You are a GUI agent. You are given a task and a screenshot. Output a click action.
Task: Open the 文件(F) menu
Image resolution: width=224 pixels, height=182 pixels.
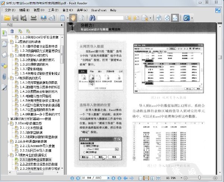click(10, 10)
